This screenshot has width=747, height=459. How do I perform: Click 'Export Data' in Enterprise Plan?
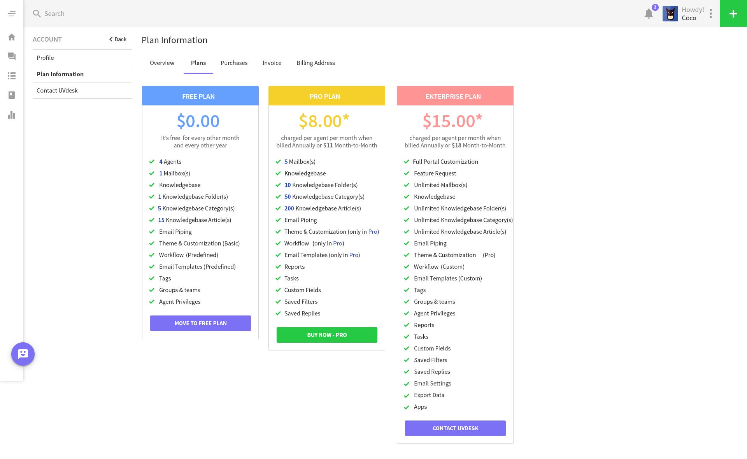click(x=429, y=395)
